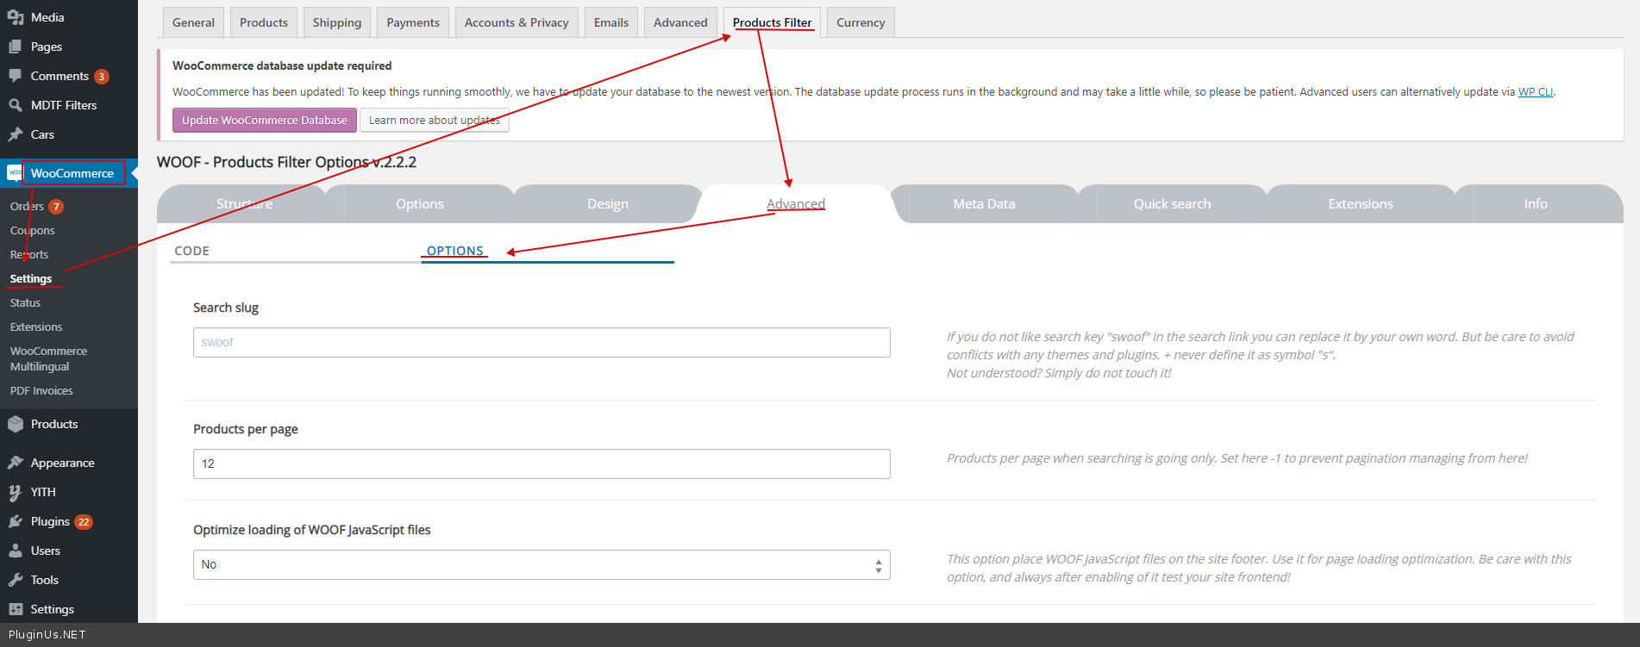Screen dimensions: 1640x647
Task: Click the Pages icon in sidebar
Action: (16, 47)
